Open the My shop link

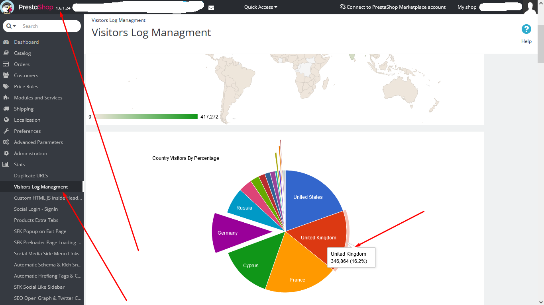coord(467,7)
